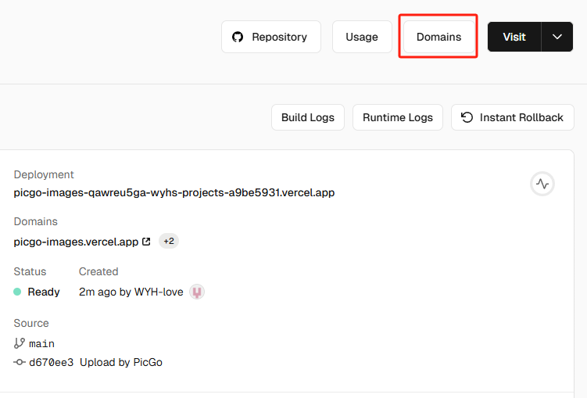Click the external link icon beside domain
This screenshot has height=398, width=587.
pyautogui.click(x=146, y=242)
